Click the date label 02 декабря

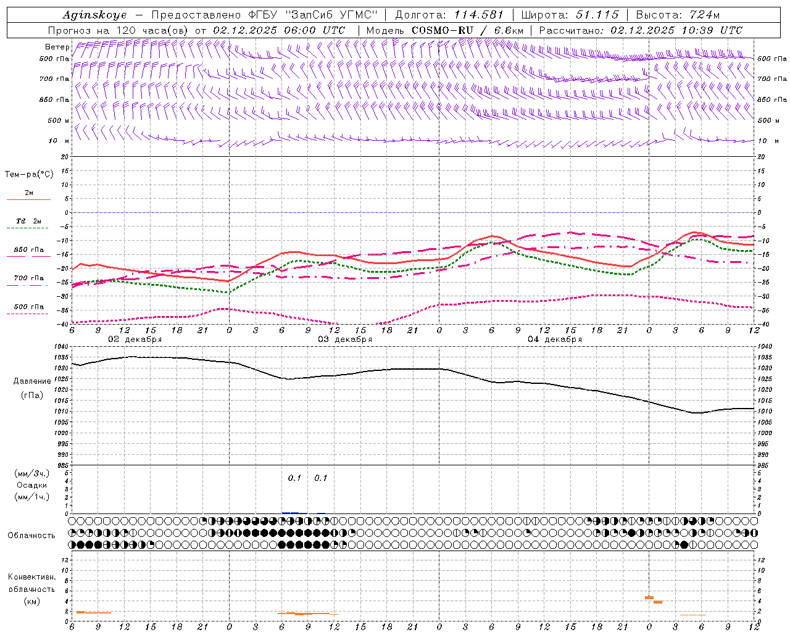(135, 339)
